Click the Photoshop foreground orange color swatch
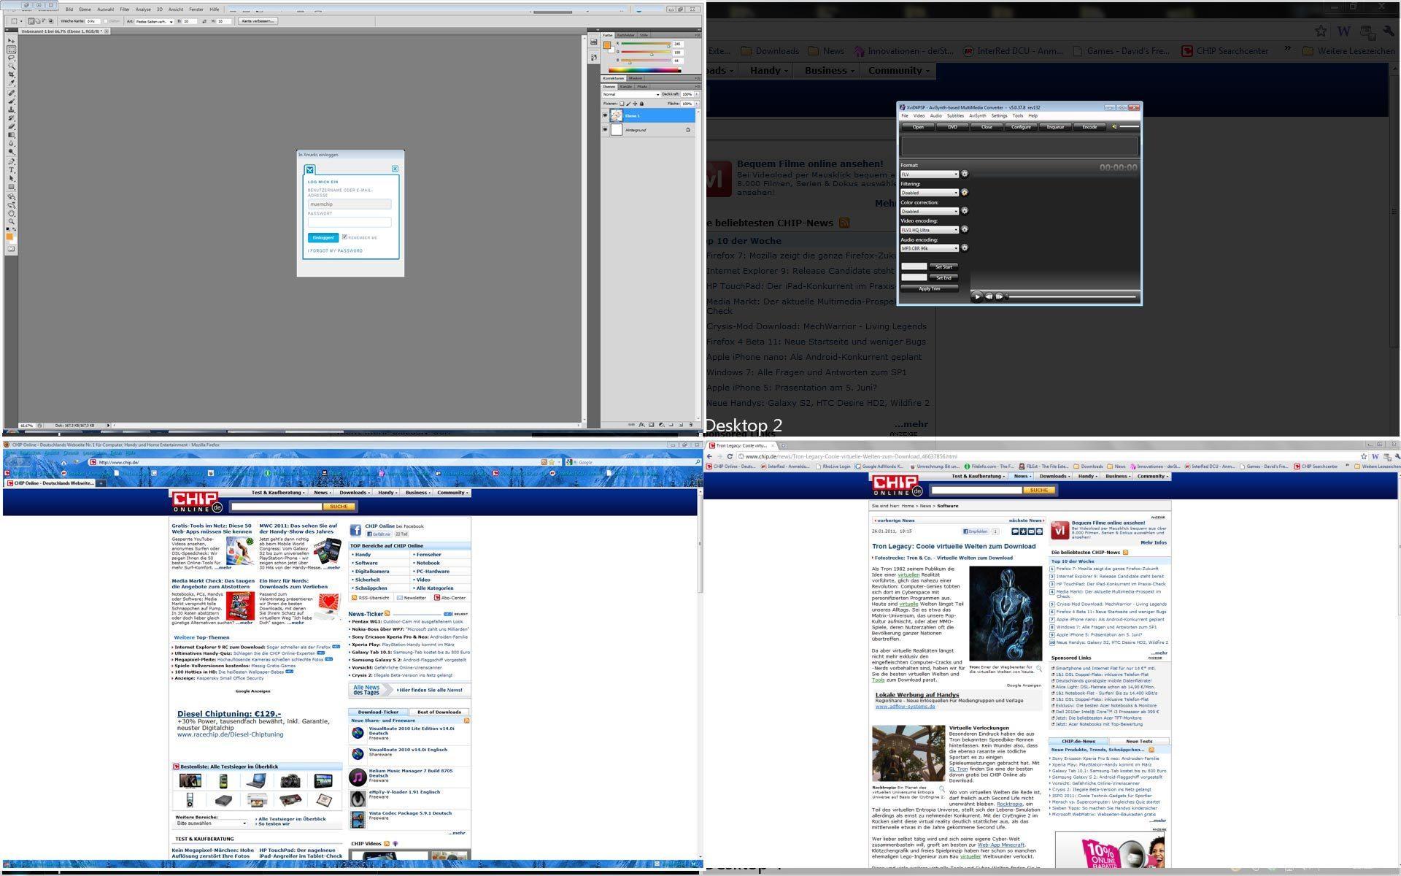The image size is (1401, 876). coord(9,235)
